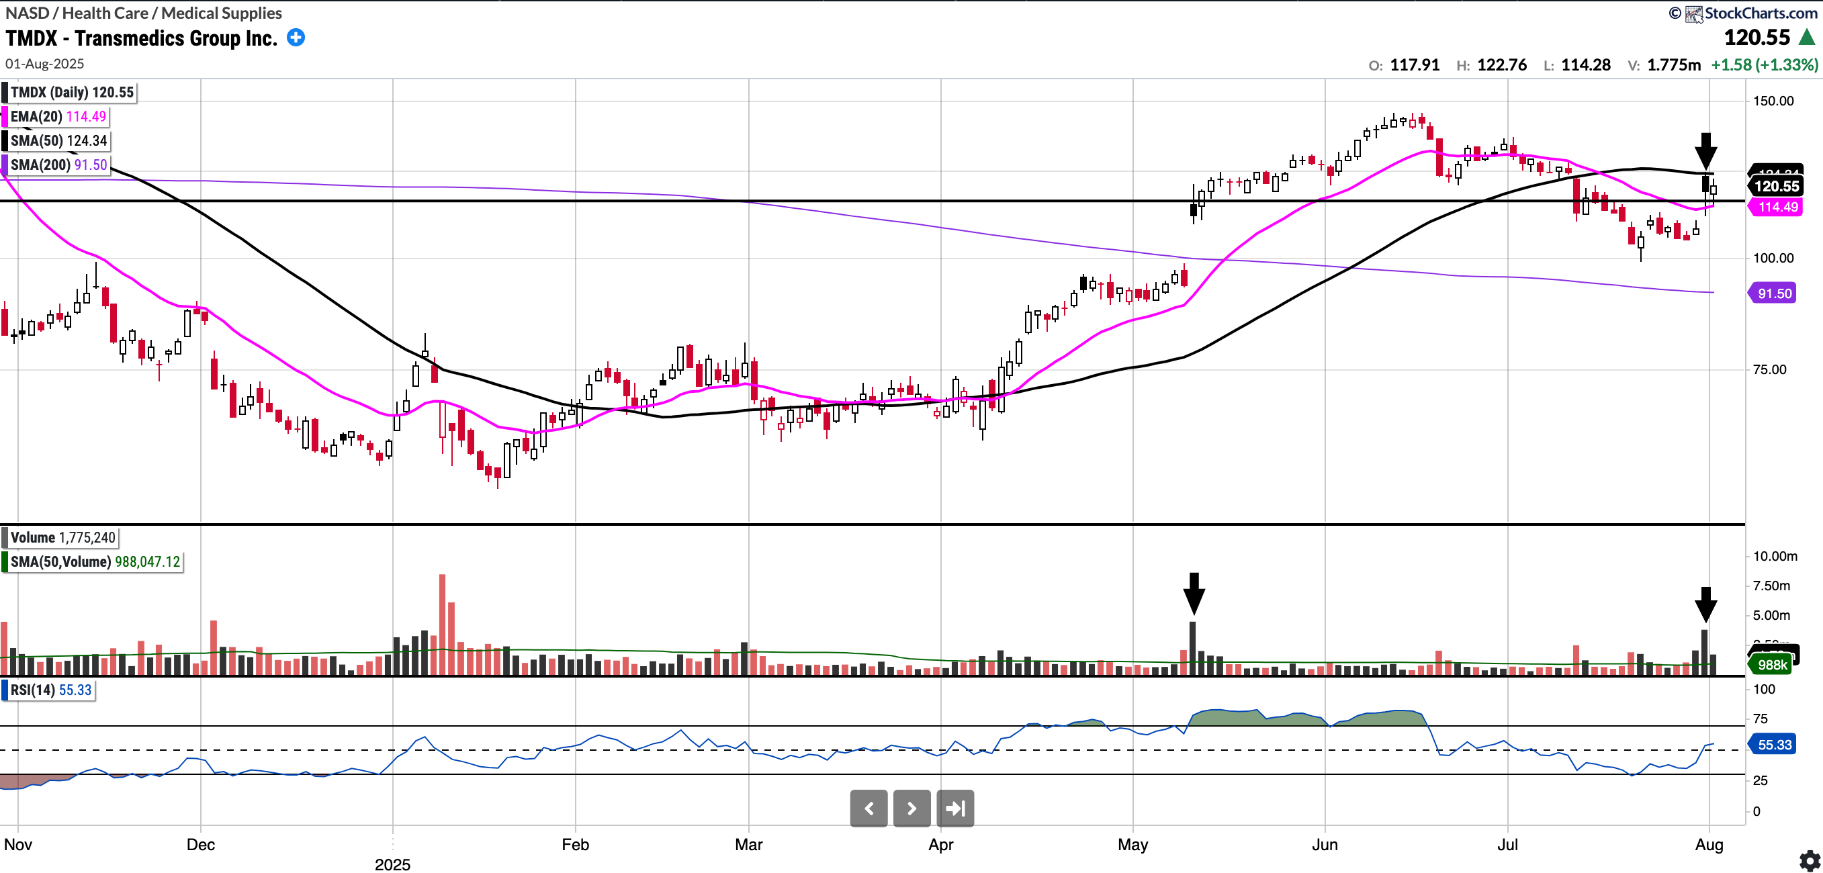1823x873 pixels.
Task: Click the blue 55.33 RSI value tag
Action: pyautogui.click(x=1773, y=745)
